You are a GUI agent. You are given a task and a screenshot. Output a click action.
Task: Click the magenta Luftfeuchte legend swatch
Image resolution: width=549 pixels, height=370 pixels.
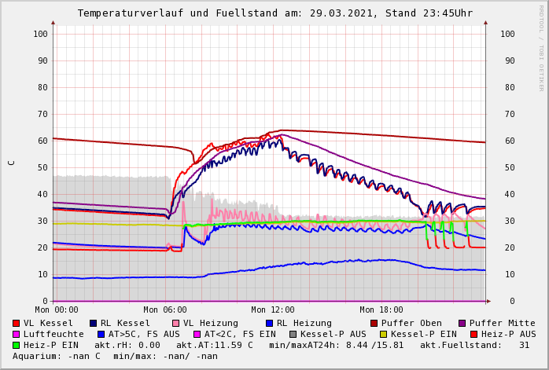coord(17,334)
